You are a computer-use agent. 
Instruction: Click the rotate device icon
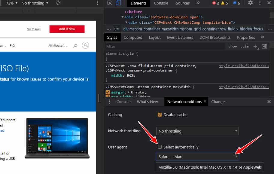click(58, 3)
